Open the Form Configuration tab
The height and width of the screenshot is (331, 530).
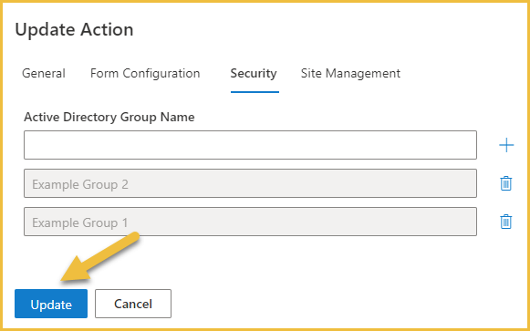145,73
